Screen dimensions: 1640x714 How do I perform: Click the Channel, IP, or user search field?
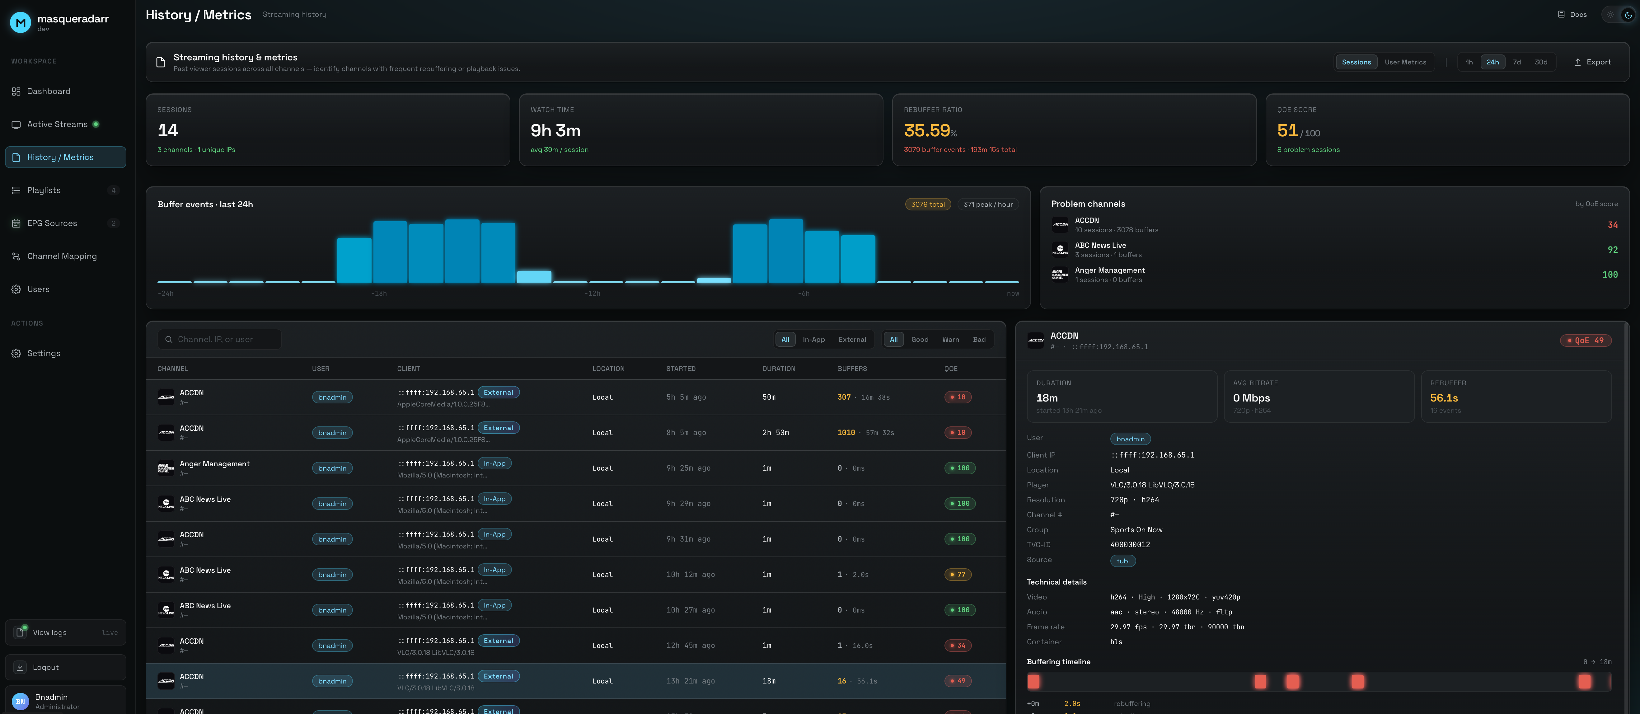tap(220, 340)
